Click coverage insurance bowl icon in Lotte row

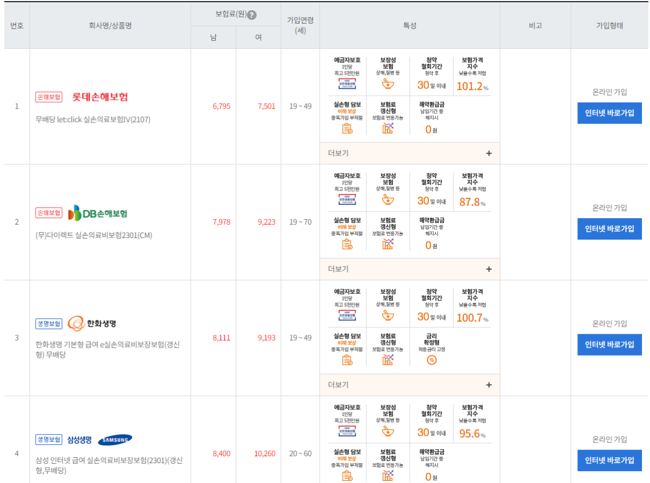pyautogui.click(x=388, y=84)
